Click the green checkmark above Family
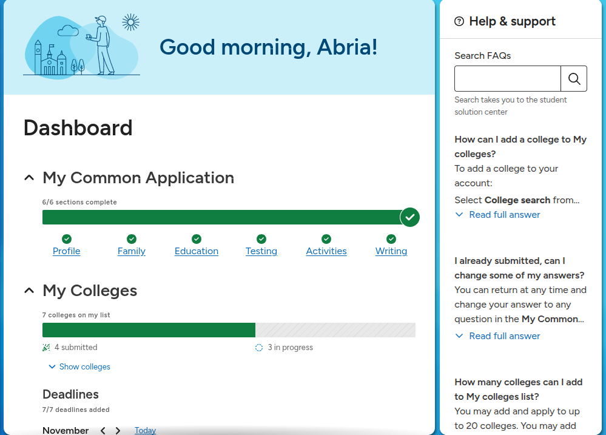Image resolution: width=606 pixels, height=435 pixels. pos(132,238)
